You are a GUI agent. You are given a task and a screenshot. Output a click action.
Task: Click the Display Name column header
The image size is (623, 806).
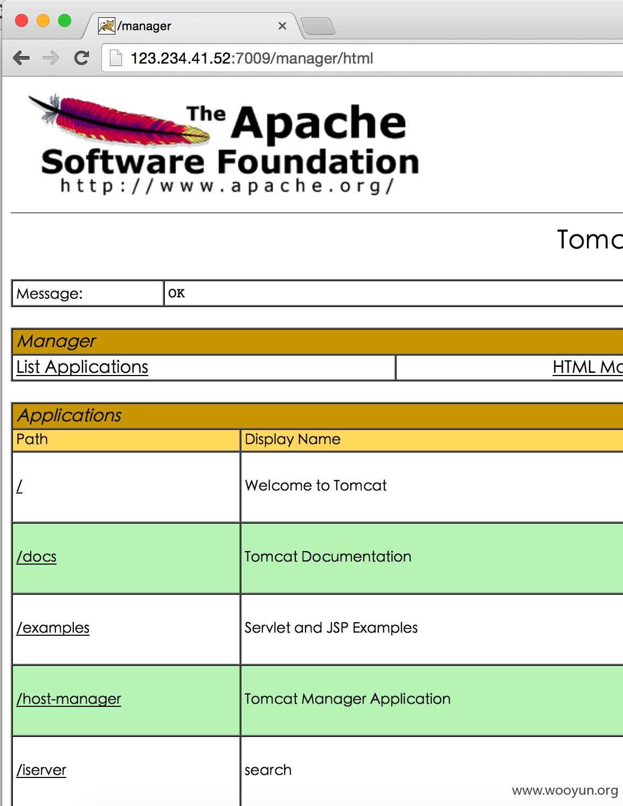point(432,440)
